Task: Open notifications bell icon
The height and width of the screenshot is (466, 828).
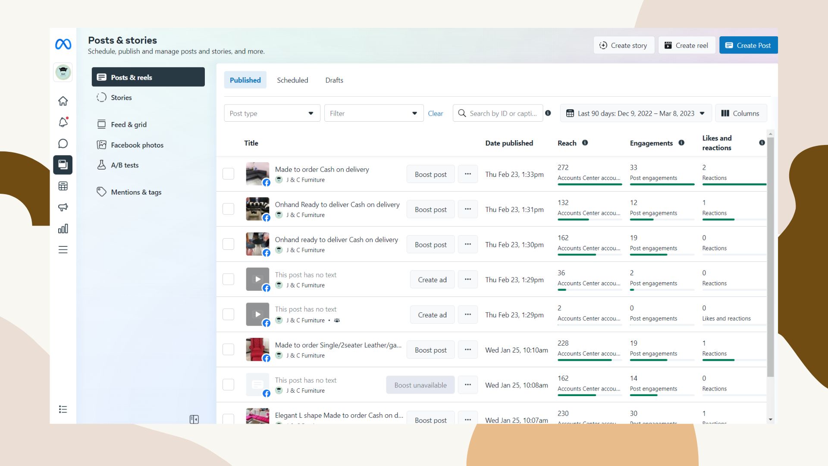Action: (x=63, y=122)
